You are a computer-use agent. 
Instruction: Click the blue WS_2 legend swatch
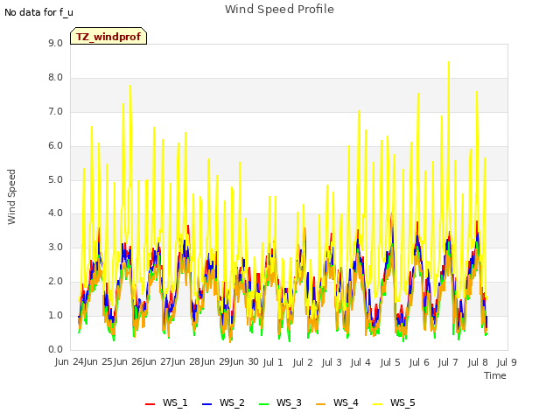coord(207,404)
